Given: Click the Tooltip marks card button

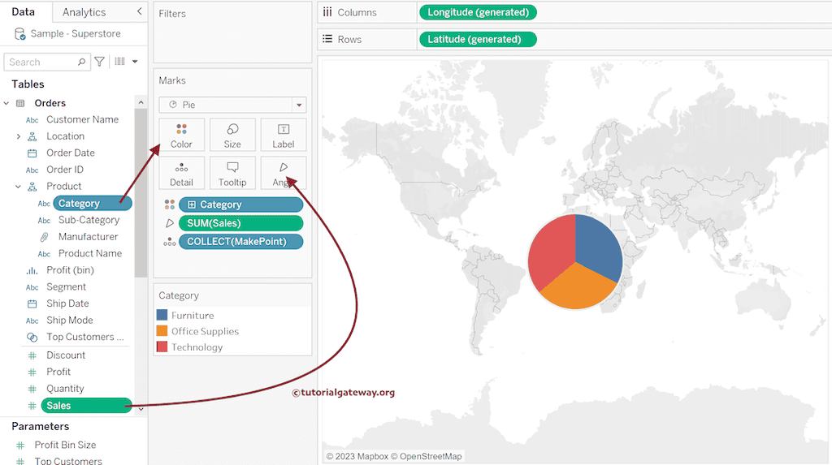Looking at the screenshot, I should click(x=232, y=173).
